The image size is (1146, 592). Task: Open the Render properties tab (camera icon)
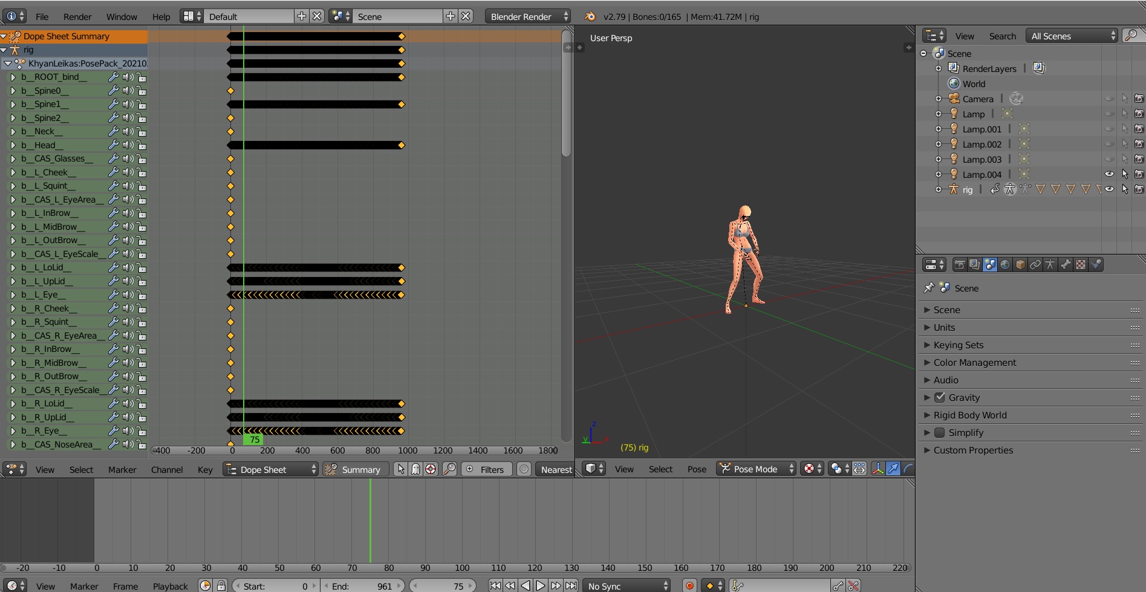pyautogui.click(x=960, y=265)
